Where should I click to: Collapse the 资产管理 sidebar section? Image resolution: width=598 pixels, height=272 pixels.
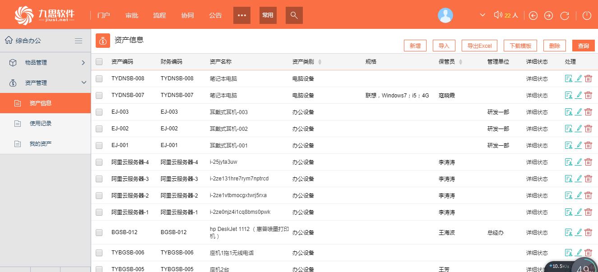(x=83, y=83)
